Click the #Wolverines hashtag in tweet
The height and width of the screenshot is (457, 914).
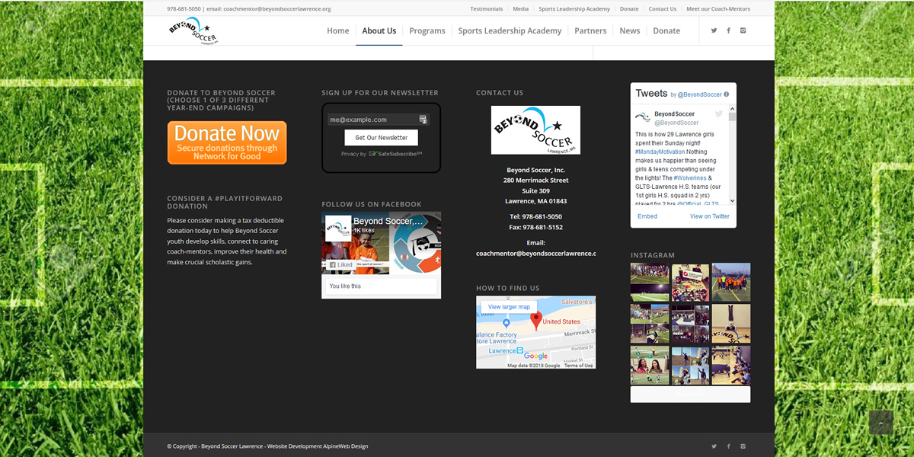[x=692, y=177]
